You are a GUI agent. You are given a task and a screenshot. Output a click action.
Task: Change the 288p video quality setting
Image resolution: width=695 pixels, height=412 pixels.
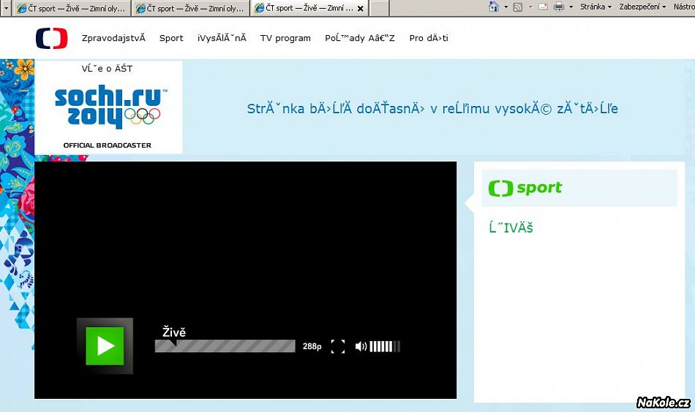312,346
